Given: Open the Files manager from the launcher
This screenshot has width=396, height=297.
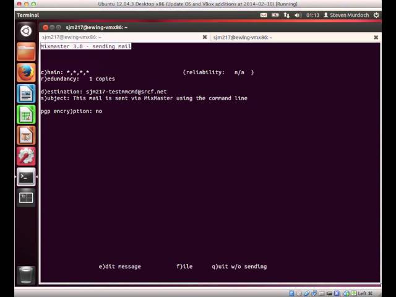Looking at the screenshot, I should click(x=26, y=52).
